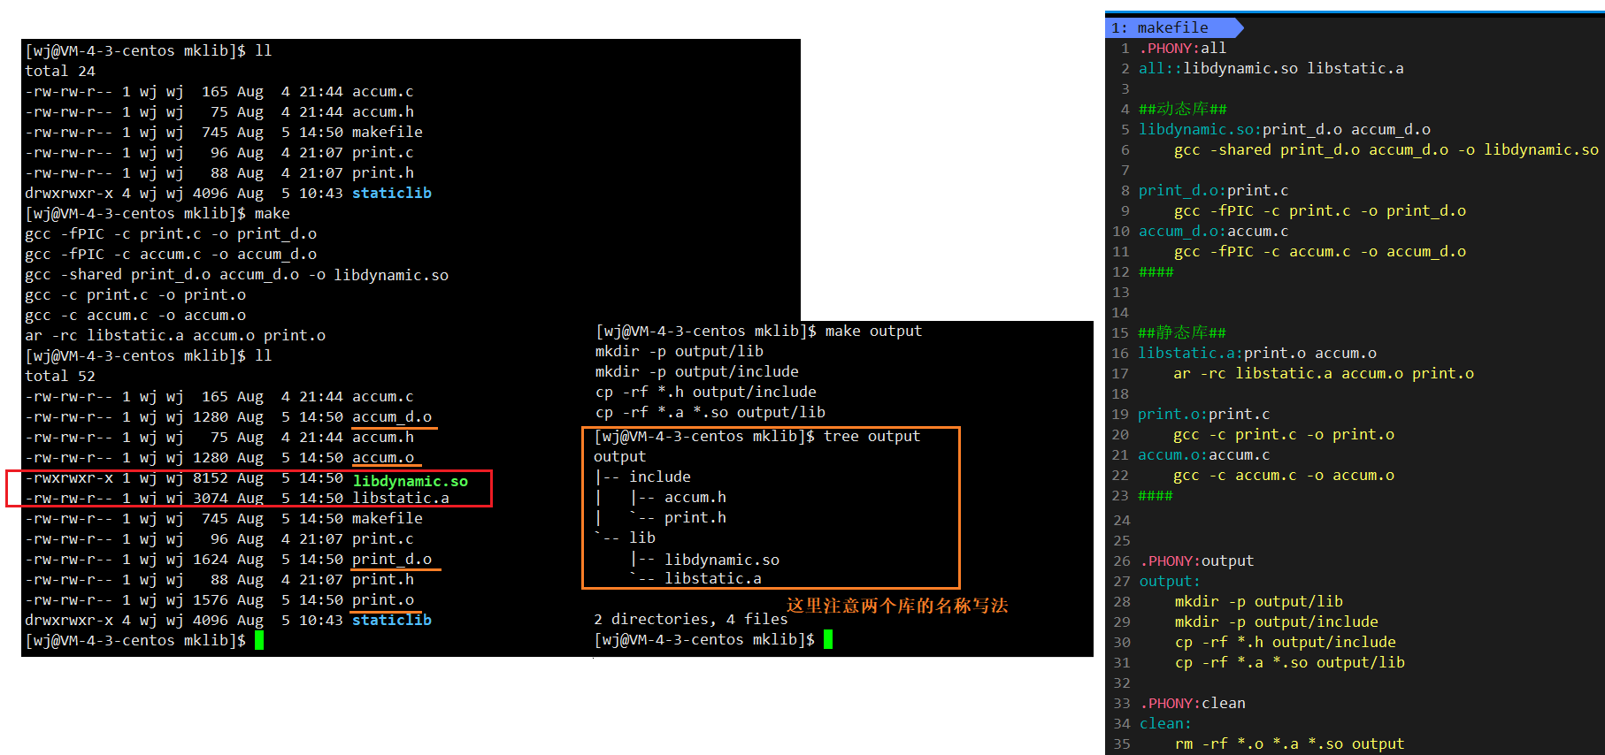Click 'accum_d.o:accum.c' target in makefile
Image resolution: width=1605 pixels, height=755 pixels.
pyautogui.click(x=1213, y=231)
